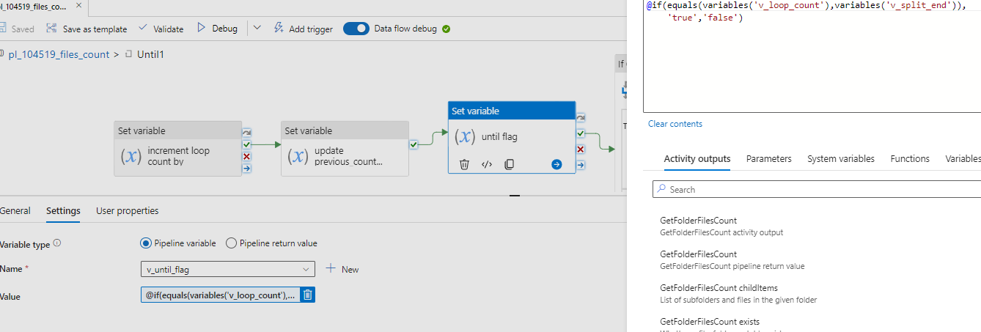981x332 pixels.
Task: Insert GetFolderFilesCount activity output
Action: click(721, 226)
